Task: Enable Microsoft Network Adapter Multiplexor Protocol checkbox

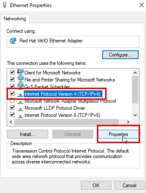Action: pos(12,101)
